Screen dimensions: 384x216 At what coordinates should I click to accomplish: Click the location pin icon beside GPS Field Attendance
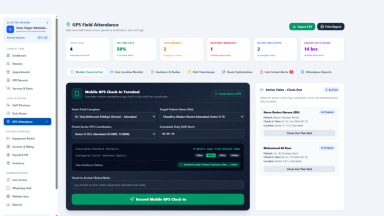68,24
